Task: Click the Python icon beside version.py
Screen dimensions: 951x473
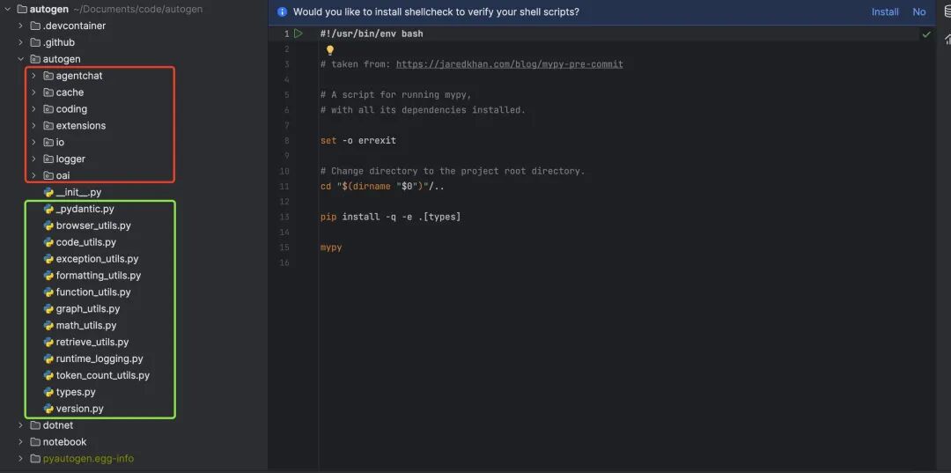Action: click(x=49, y=409)
